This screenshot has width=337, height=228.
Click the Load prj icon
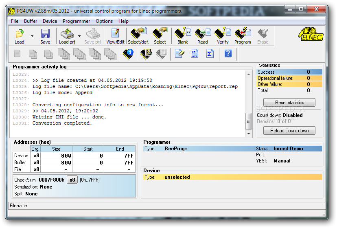[67, 36]
